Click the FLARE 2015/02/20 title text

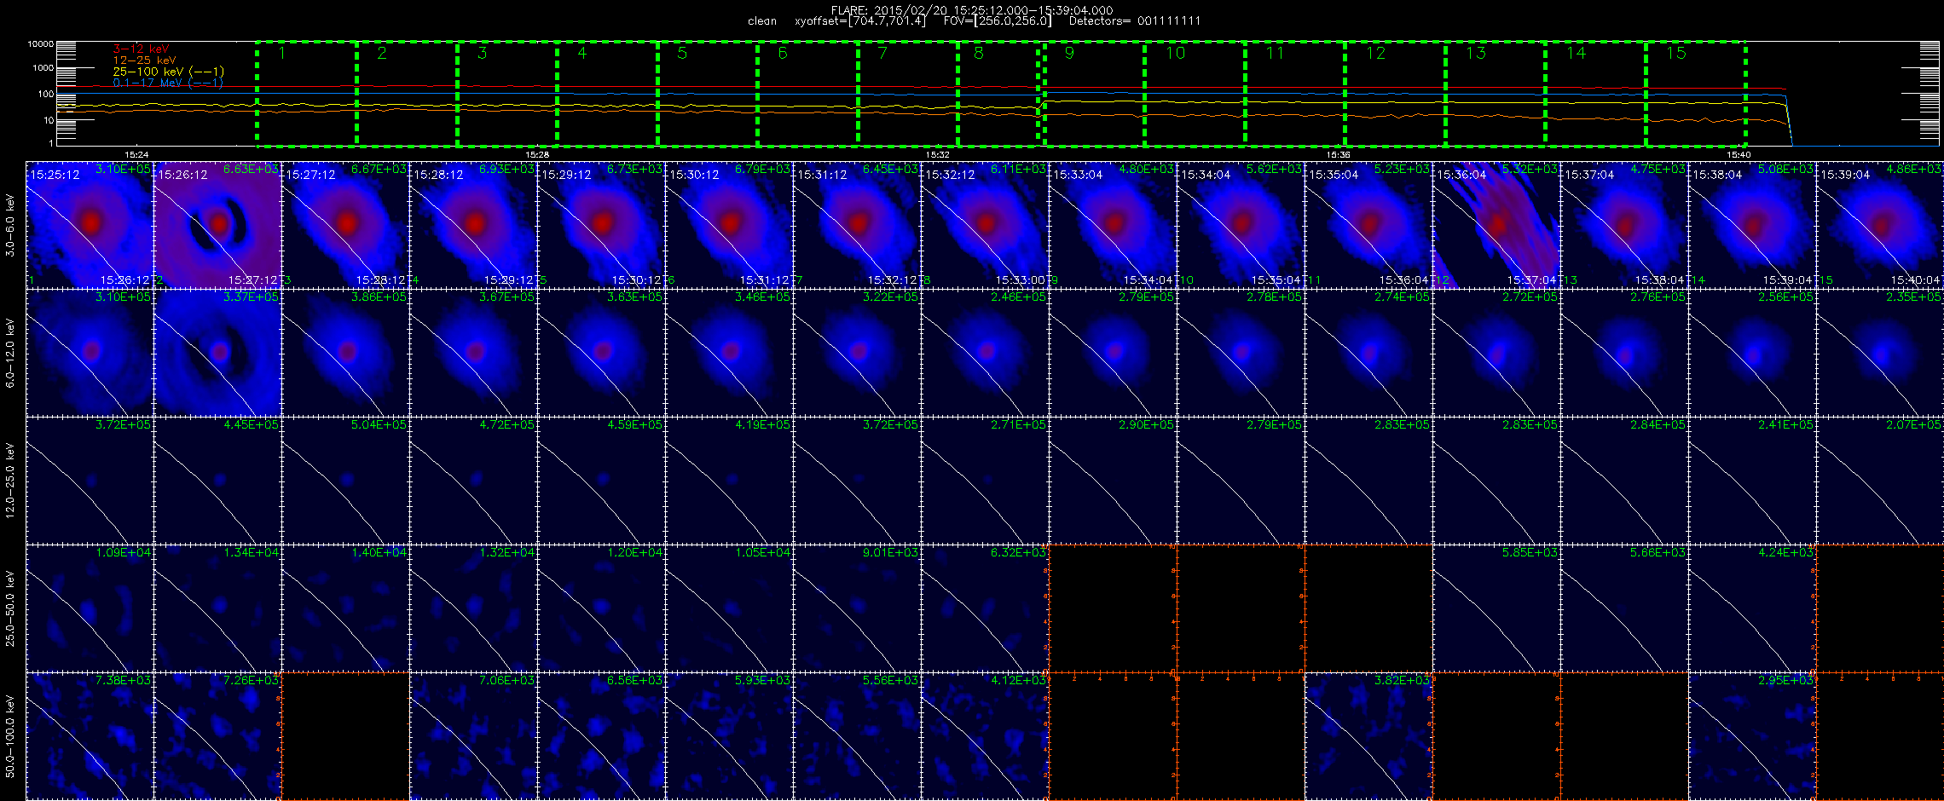972,10
